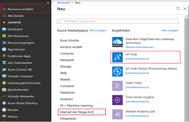Click the Virtuelle Netzwerke icon
The width and height of the screenshot is (189, 122).
[4, 97]
